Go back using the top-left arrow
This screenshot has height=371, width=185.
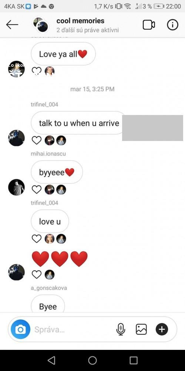(x=12, y=24)
